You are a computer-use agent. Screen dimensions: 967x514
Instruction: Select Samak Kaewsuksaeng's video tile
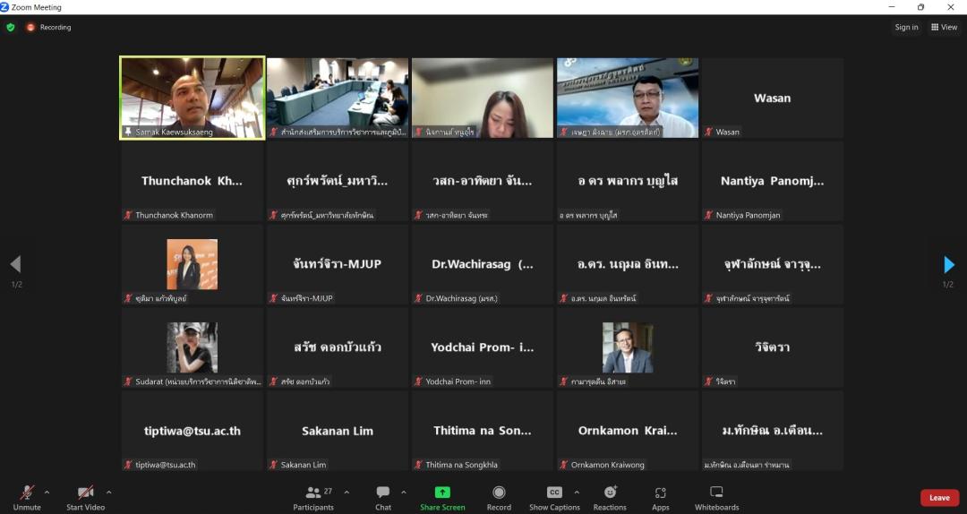tap(193, 98)
